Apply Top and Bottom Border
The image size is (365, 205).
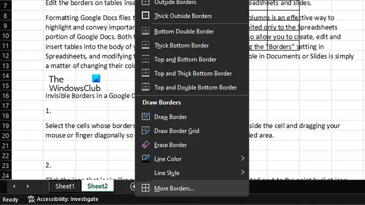click(192, 59)
